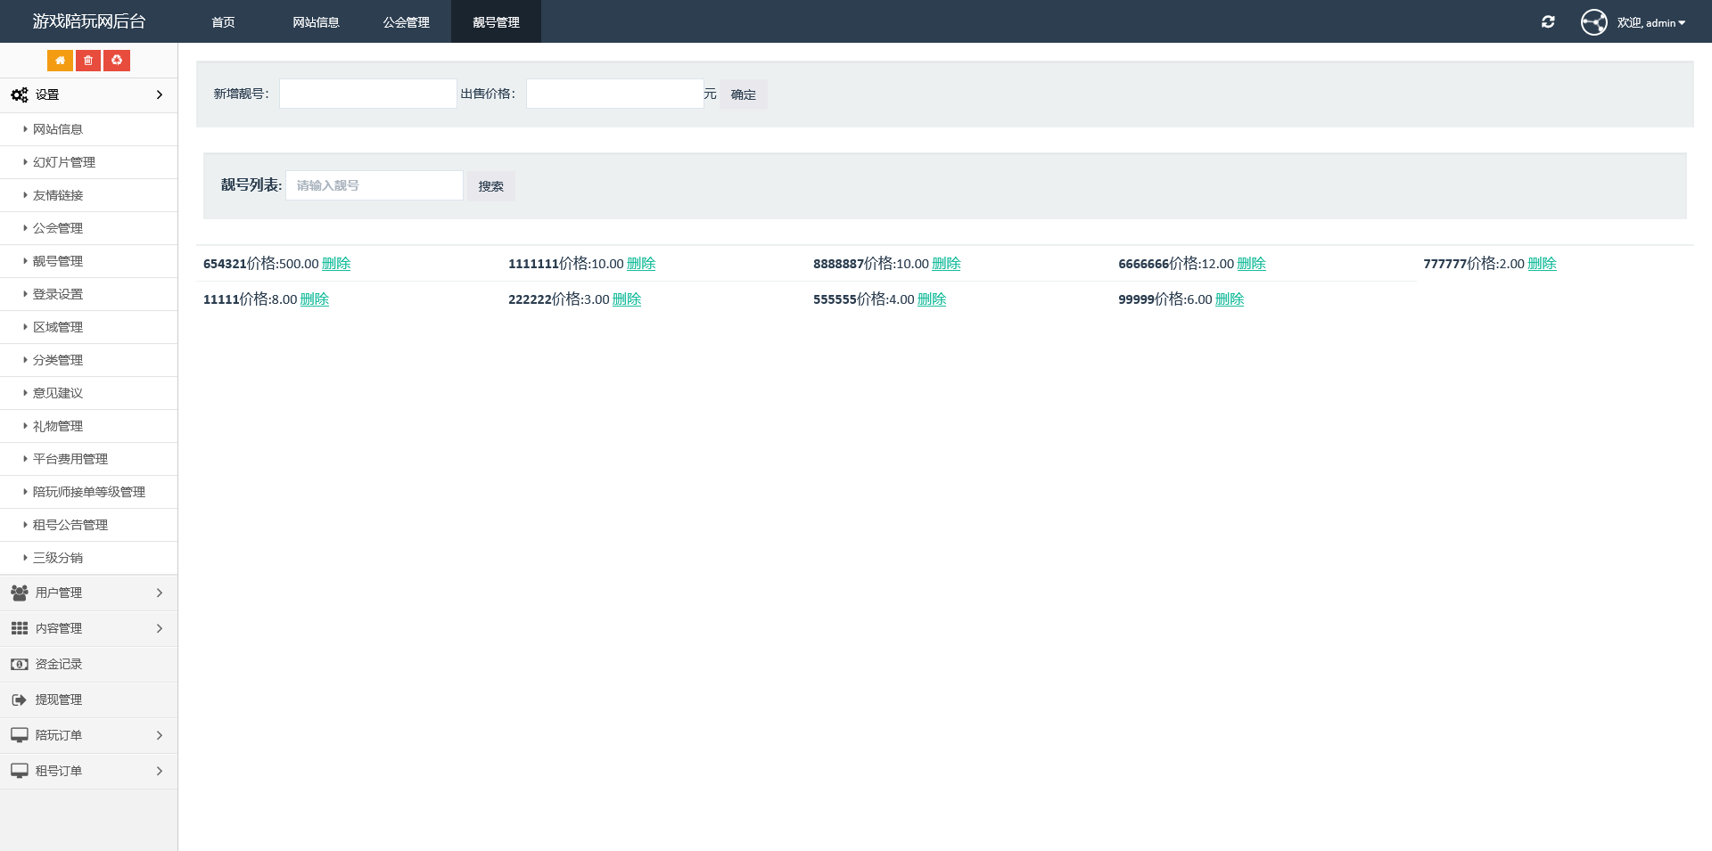Click the money icon beside 资金记录
Viewport: 1712px width, 851px height.
(19, 664)
